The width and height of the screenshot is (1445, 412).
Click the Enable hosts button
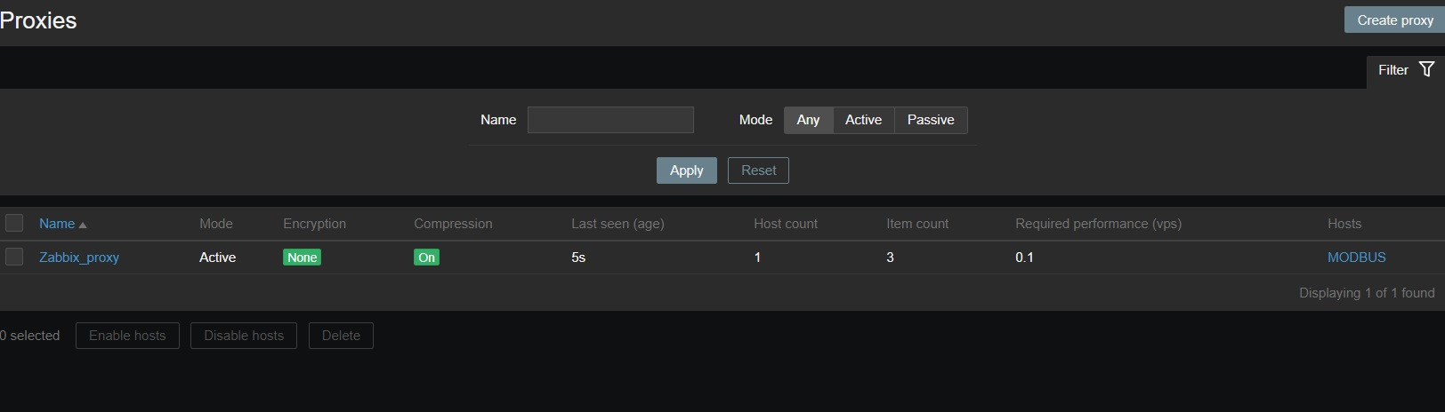tap(127, 336)
